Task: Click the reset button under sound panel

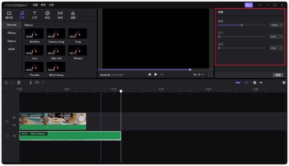Action: 278,75
